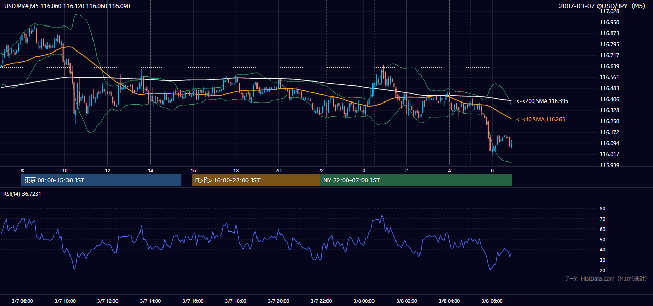Click price axis value 116.561
Viewport: 653px width, 306px height.
click(610, 77)
